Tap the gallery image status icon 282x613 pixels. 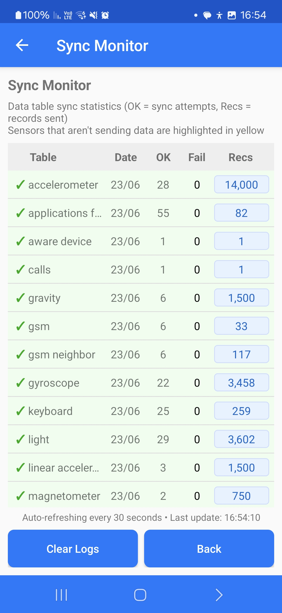click(x=232, y=15)
